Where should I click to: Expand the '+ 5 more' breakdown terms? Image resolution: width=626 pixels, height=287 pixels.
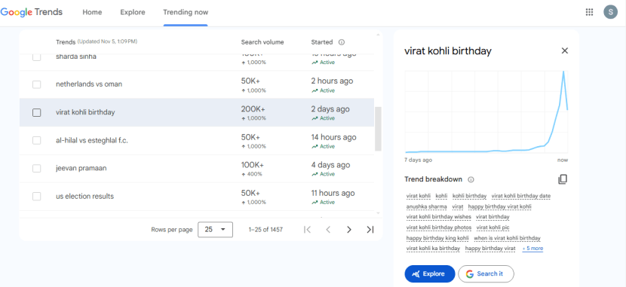click(532, 249)
